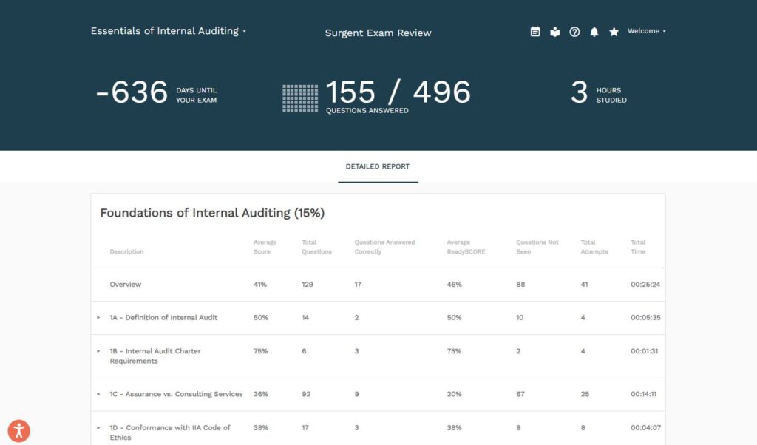
Task: Expand the 1A Definition of Internal Audit row
Action: (x=98, y=318)
